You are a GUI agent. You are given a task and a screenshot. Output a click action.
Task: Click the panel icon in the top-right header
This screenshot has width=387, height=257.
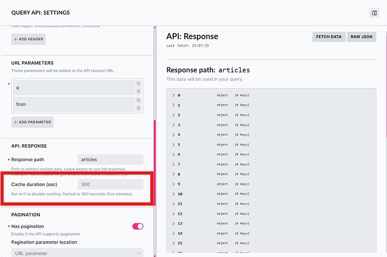[x=374, y=13]
